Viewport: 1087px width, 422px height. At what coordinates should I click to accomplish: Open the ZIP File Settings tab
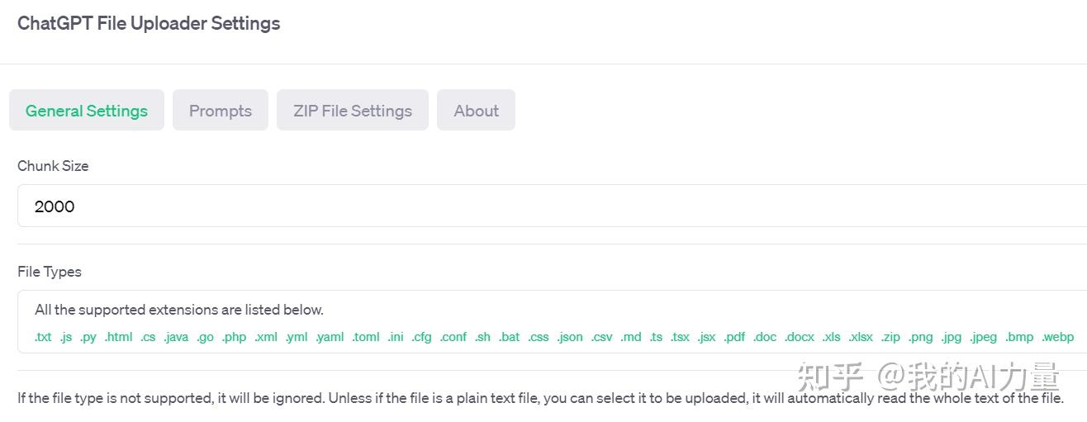click(353, 111)
